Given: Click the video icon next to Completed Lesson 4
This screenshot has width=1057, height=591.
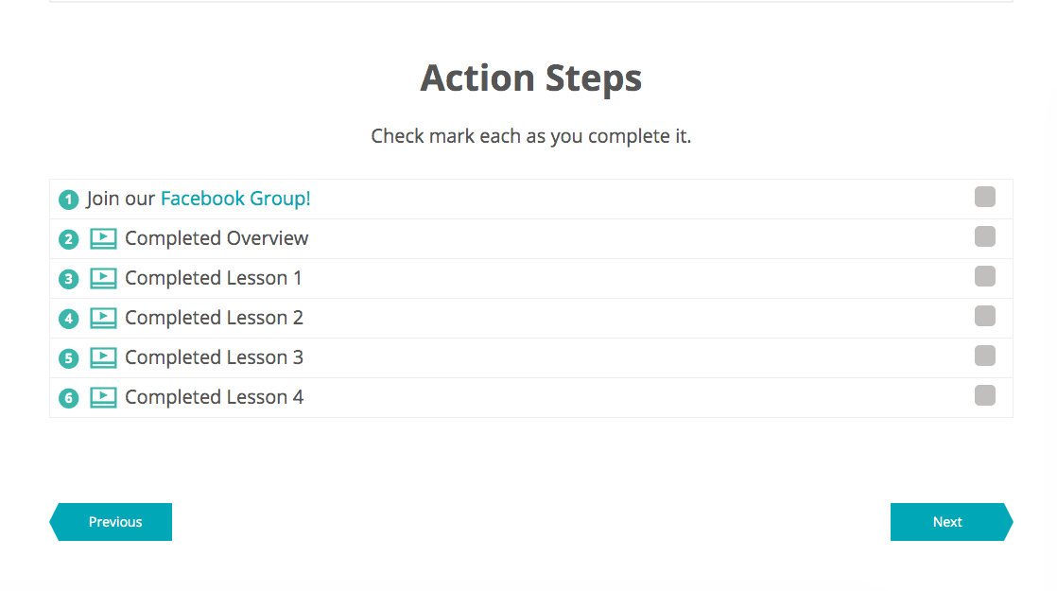Looking at the screenshot, I should click(x=102, y=397).
